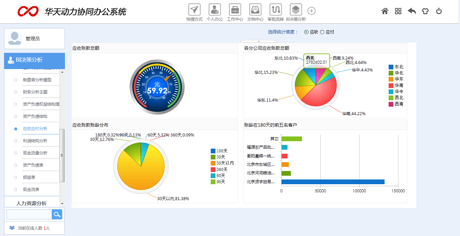Open the 文档中心 document center icon

tap(255, 9)
